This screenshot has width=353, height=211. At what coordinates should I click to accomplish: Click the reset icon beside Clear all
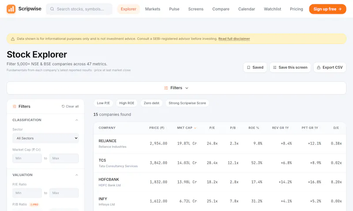coord(63,106)
